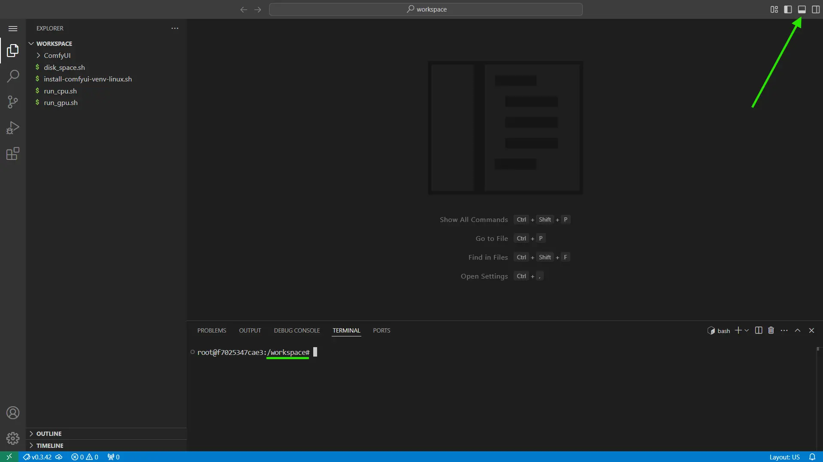Maximize the panel size
The width and height of the screenshot is (823, 462).
pos(798,330)
